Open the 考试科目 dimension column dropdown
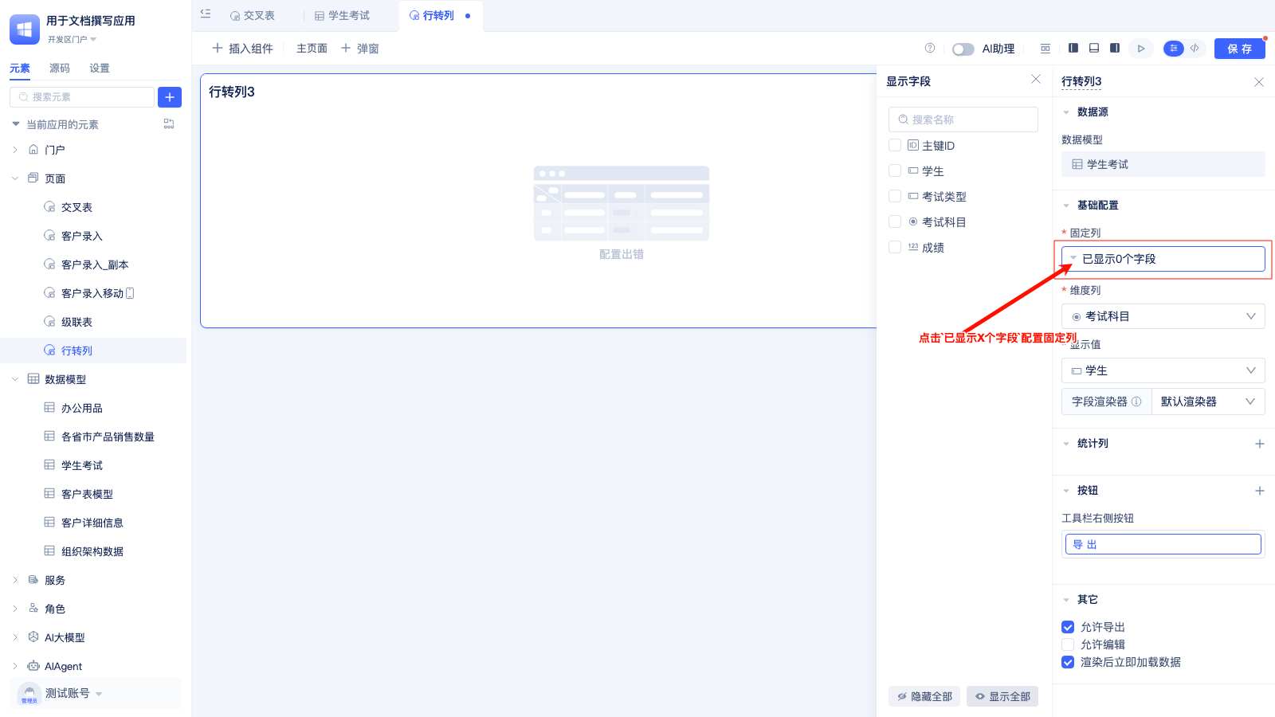This screenshot has width=1275, height=717. pyautogui.click(x=1163, y=316)
